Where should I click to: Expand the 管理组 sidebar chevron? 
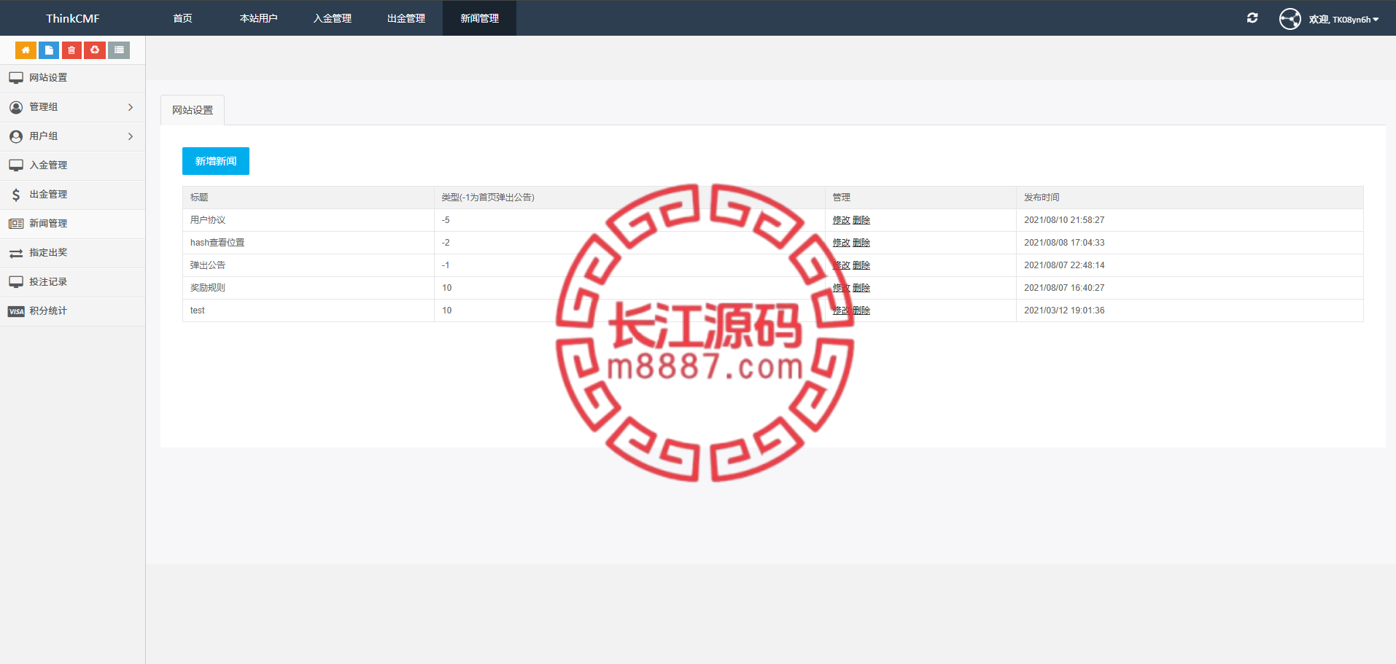131,107
